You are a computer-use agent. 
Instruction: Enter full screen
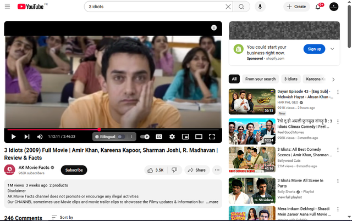coord(212,137)
